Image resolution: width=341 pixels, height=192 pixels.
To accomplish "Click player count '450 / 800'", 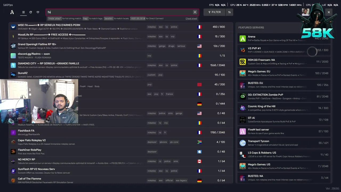I will click(x=219, y=27).
